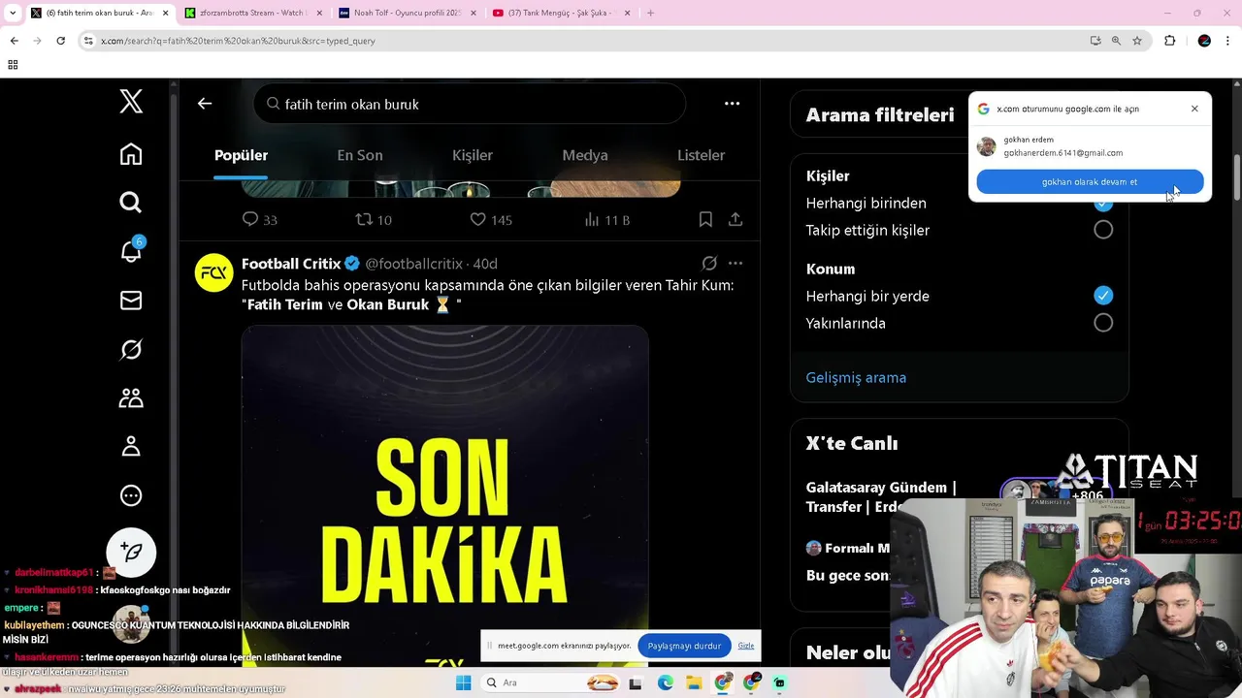1242x698 pixels.
Task: Share the upper post
Action: point(735,220)
